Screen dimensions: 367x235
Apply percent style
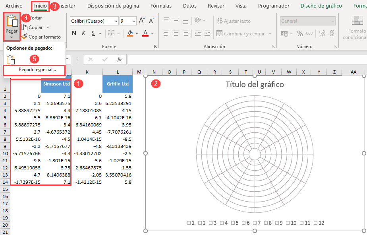300,33
